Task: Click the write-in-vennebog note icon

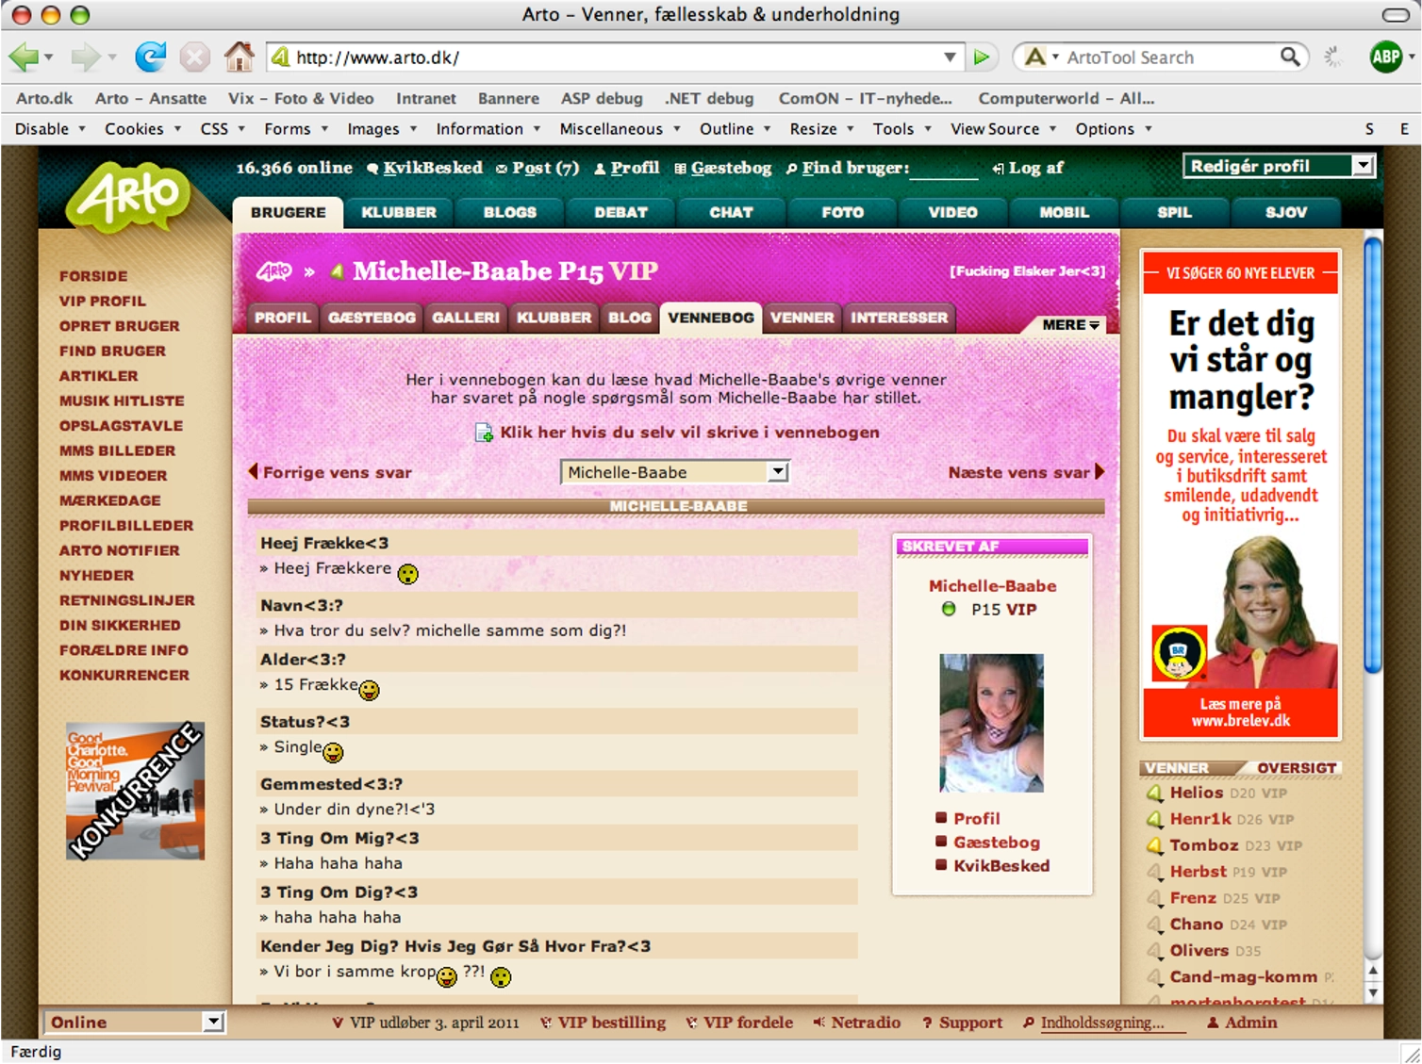Action: pyautogui.click(x=484, y=433)
